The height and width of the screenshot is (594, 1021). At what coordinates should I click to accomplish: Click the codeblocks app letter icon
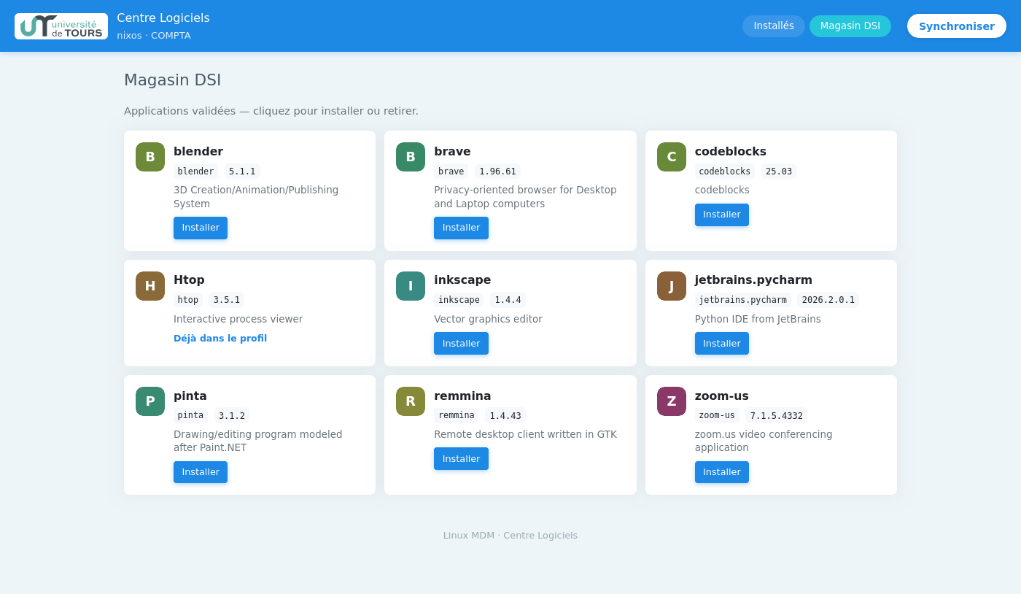point(672,157)
